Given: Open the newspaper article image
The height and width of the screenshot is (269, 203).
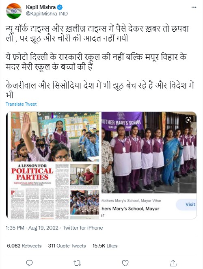Looking at the screenshot, I should tap(54, 165).
